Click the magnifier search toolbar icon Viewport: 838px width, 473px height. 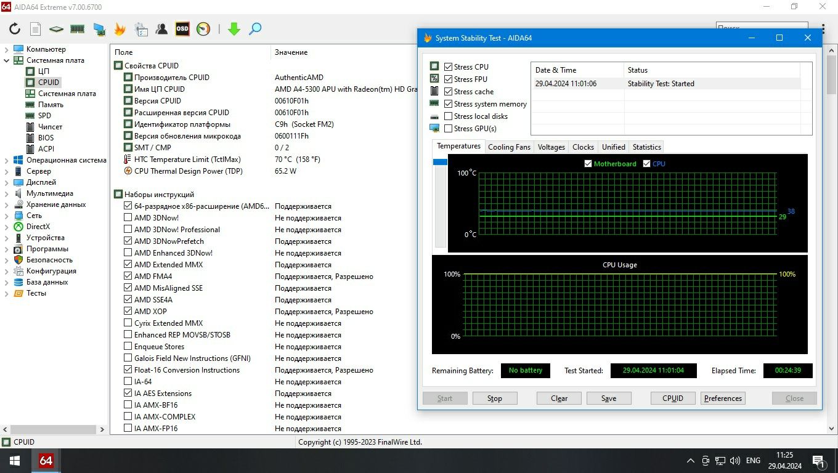tap(255, 29)
